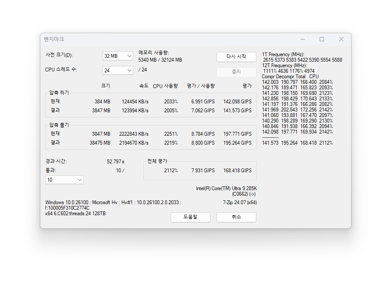Click the 다시 시작 restart button
The image size is (391, 282).
pyautogui.click(x=236, y=57)
